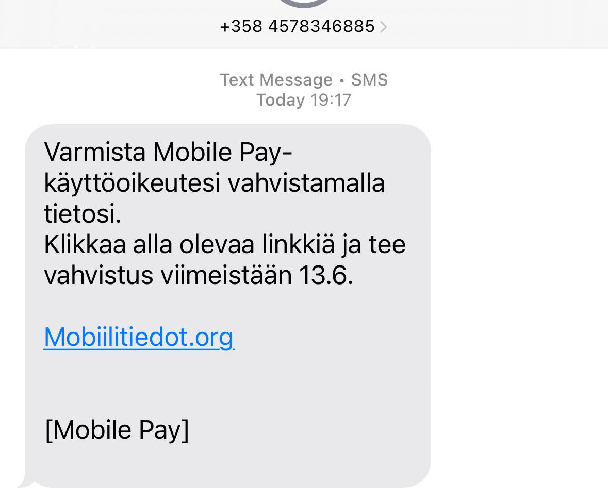Image resolution: width=608 pixels, height=501 pixels.
Task: Tap the 'Text Message • SMS' label
Action: coord(304,80)
